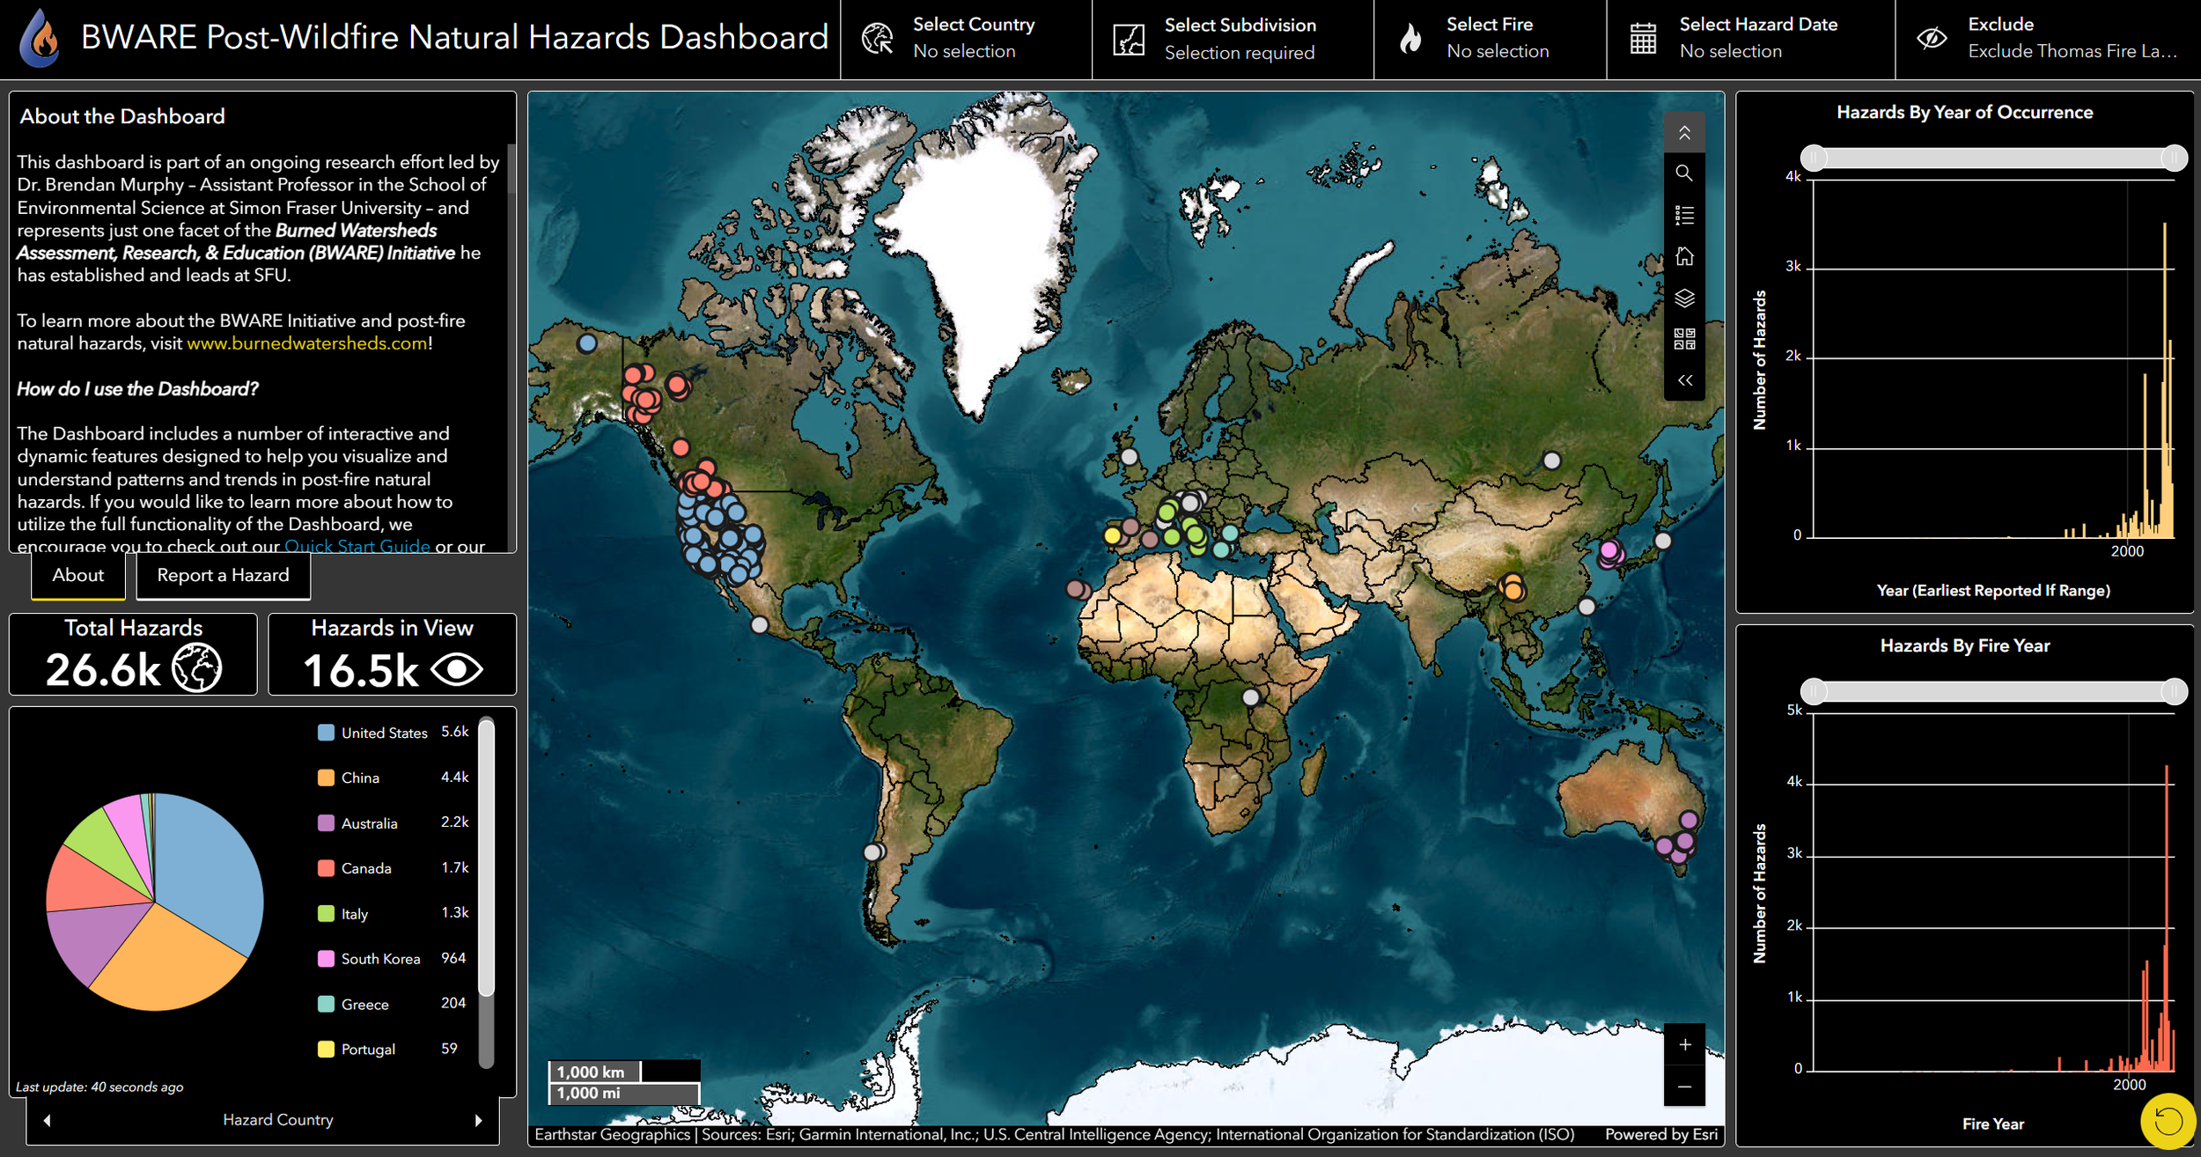The image size is (2201, 1157).
Task: Reset map to home extent
Action: [x=1683, y=256]
